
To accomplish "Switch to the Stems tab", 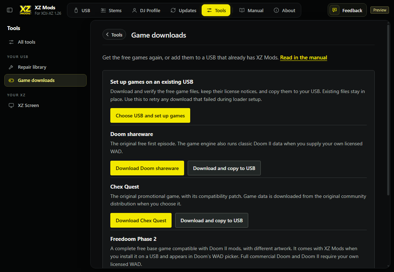I will 111,10.
